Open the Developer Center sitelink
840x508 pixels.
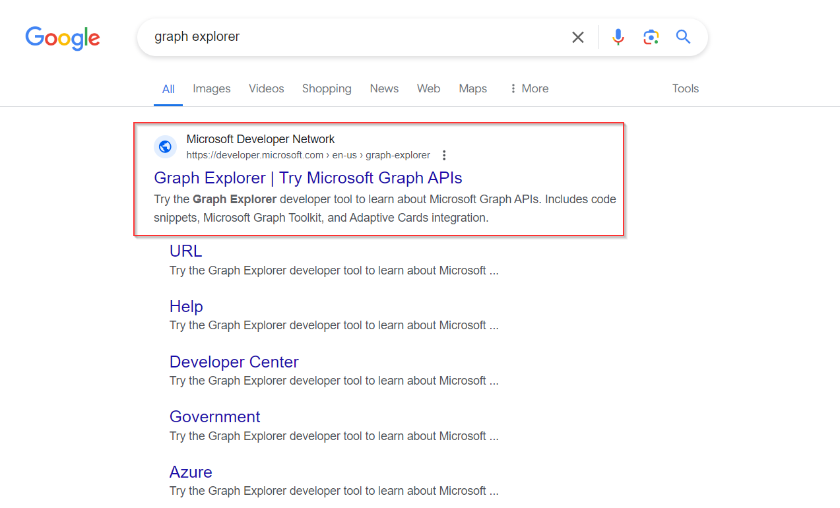pyautogui.click(x=234, y=362)
